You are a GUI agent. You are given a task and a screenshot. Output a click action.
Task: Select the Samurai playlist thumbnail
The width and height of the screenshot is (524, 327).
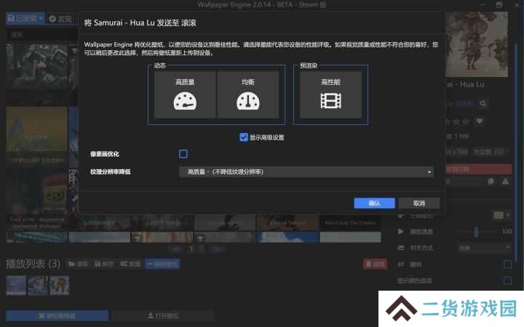tap(60, 286)
